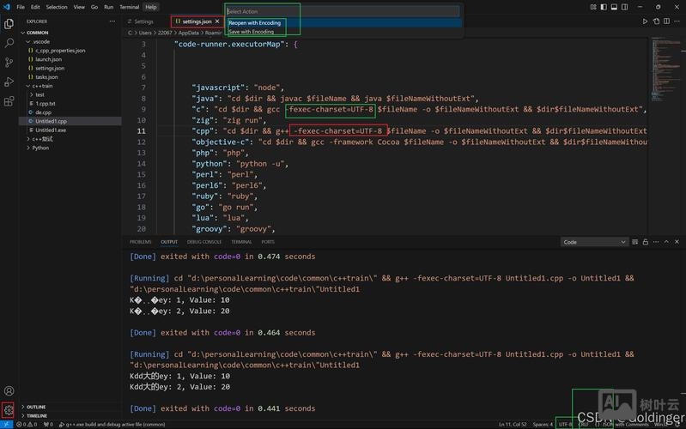Click the Select Action input field
The width and height of the screenshot is (686, 429).
(342, 11)
